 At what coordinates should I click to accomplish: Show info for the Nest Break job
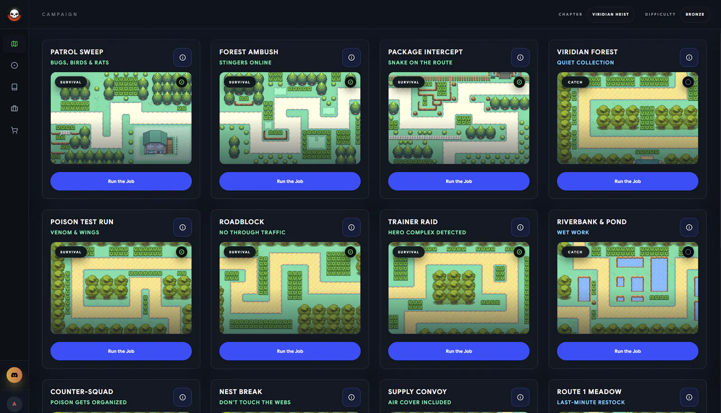click(x=351, y=397)
